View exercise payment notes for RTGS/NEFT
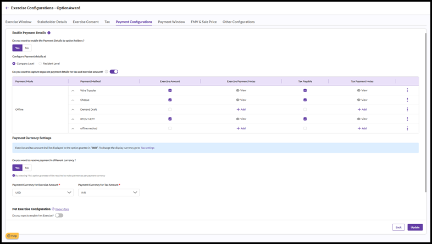Screen dimensions: 432x244 pyautogui.click(x=241, y=119)
